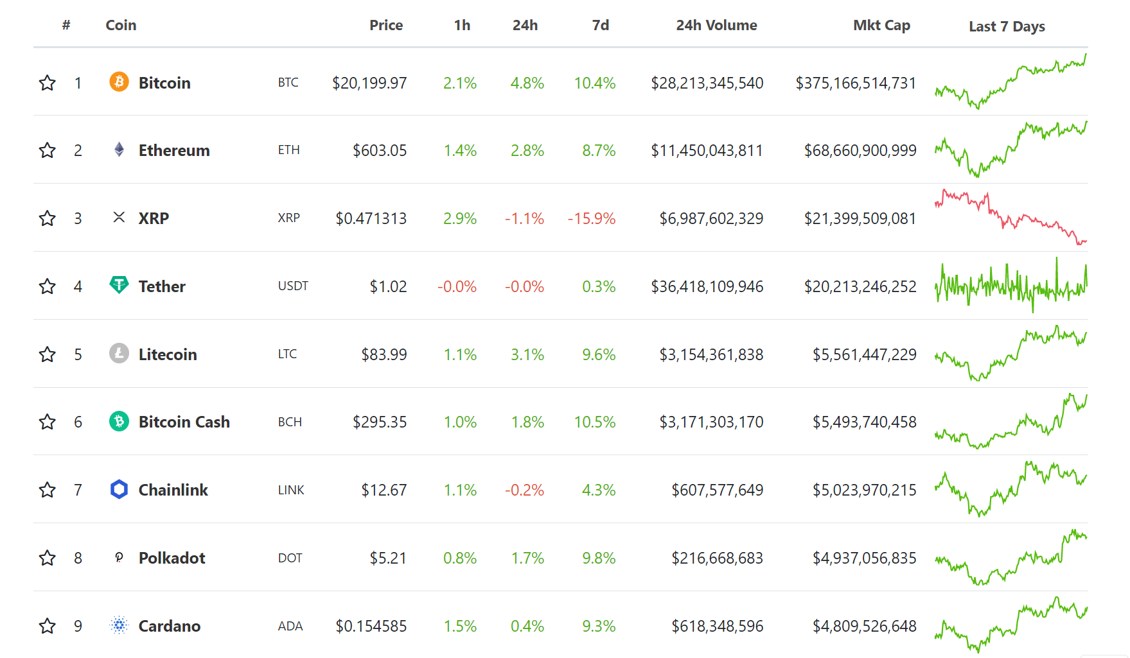Favorite Chainlink with its star
This screenshot has height=658, width=1130.
(48, 490)
